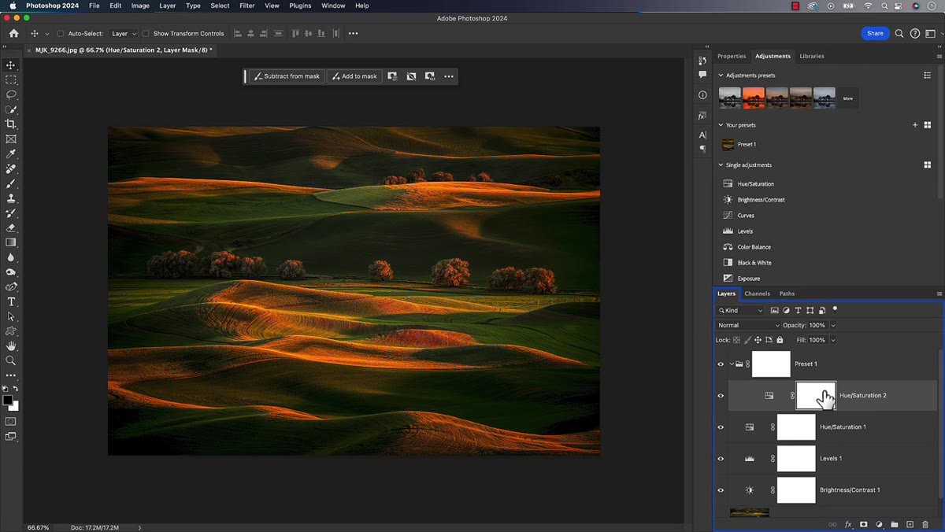Select the Hue/Saturation 2 layer mask thumbnail

pos(816,395)
